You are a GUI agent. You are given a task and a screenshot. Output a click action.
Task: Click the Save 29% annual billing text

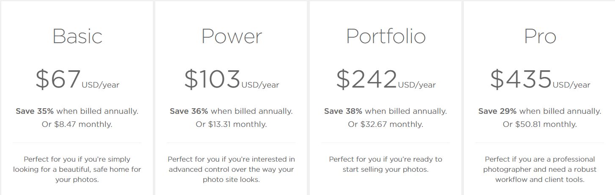point(540,111)
